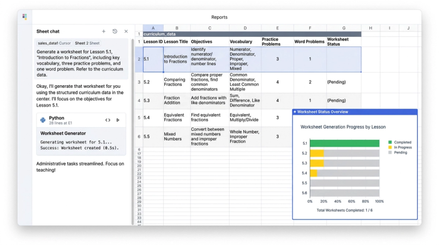Select column E header
Viewport: 439px width, 245px height.
(x=277, y=28)
